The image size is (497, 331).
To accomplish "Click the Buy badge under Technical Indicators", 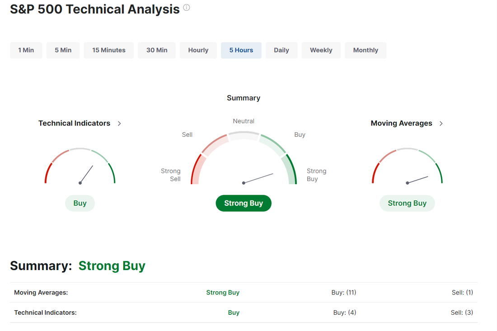I will pos(80,203).
